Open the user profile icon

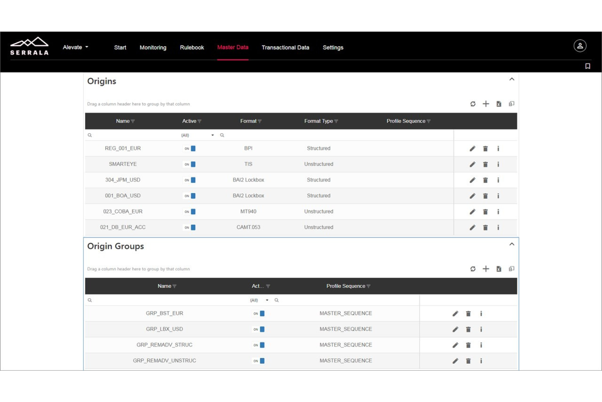point(580,46)
